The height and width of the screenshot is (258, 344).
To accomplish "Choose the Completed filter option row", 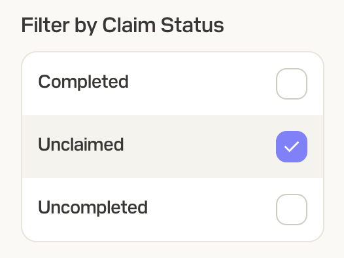I will point(173,84).
